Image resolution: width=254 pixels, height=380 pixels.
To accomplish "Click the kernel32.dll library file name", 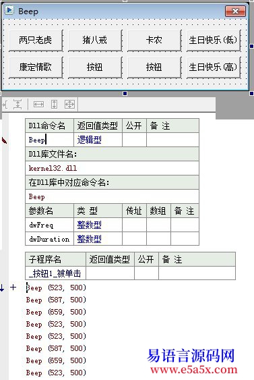I will [x=113, y=168].
